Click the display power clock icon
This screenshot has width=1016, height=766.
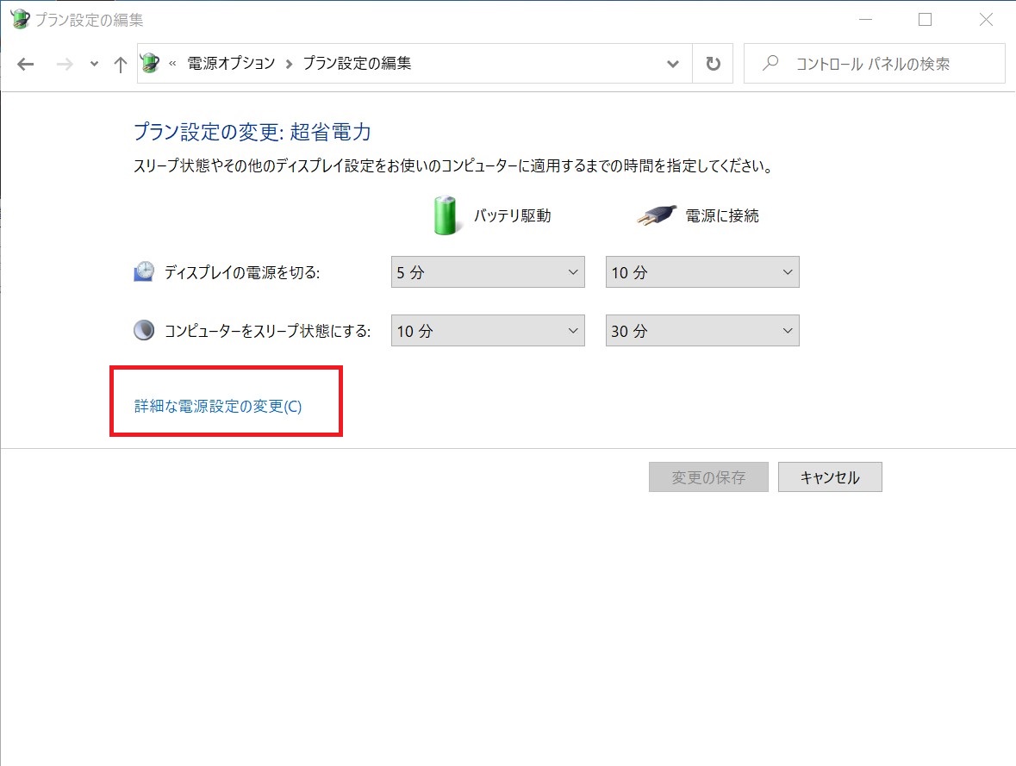click(x=144, y=270)
